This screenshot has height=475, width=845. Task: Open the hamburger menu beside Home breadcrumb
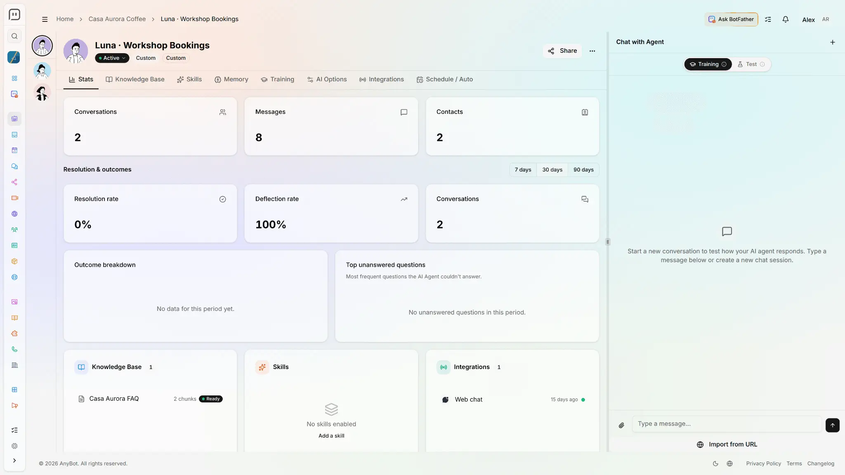pyautogui.click(x=45, y=19)
